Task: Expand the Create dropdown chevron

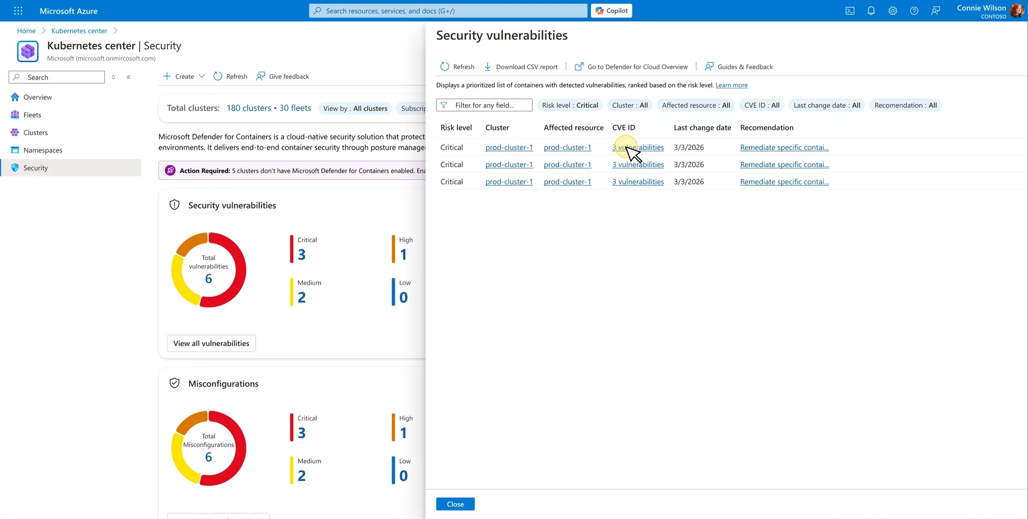Action: [x=202, y=76]
